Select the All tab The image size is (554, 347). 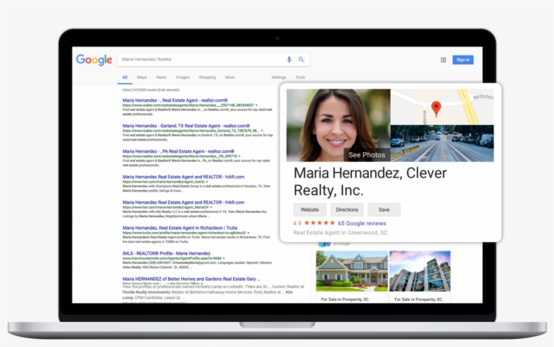[x=125, y=77]
